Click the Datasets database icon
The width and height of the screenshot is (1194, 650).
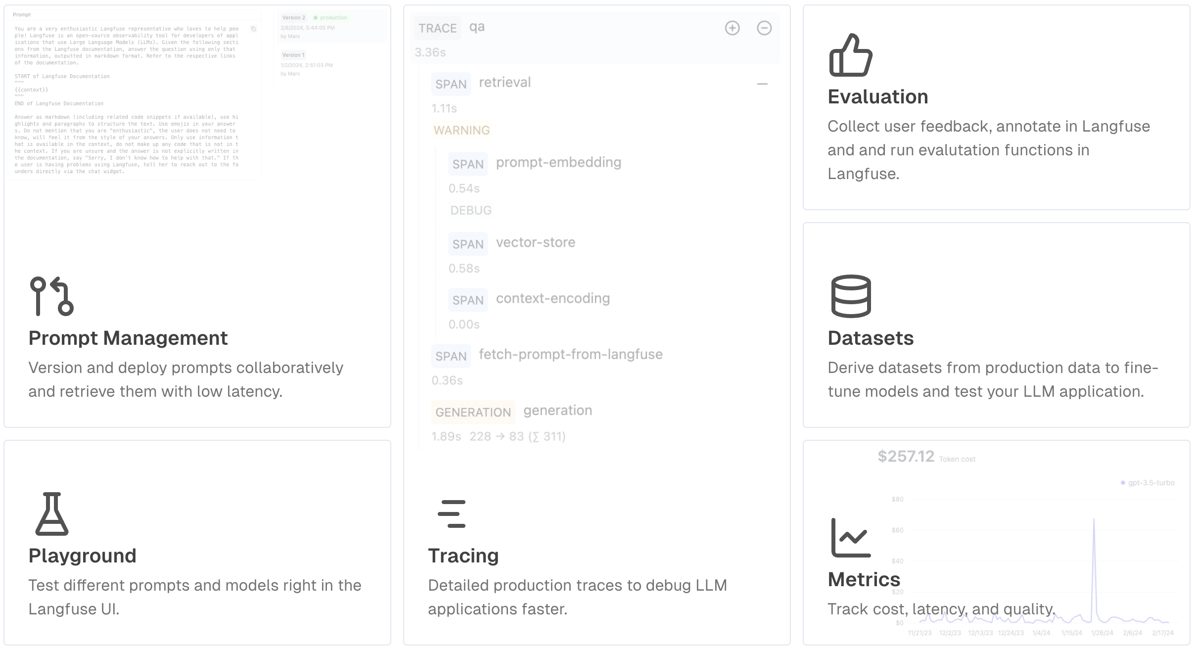tap(851, 296)
